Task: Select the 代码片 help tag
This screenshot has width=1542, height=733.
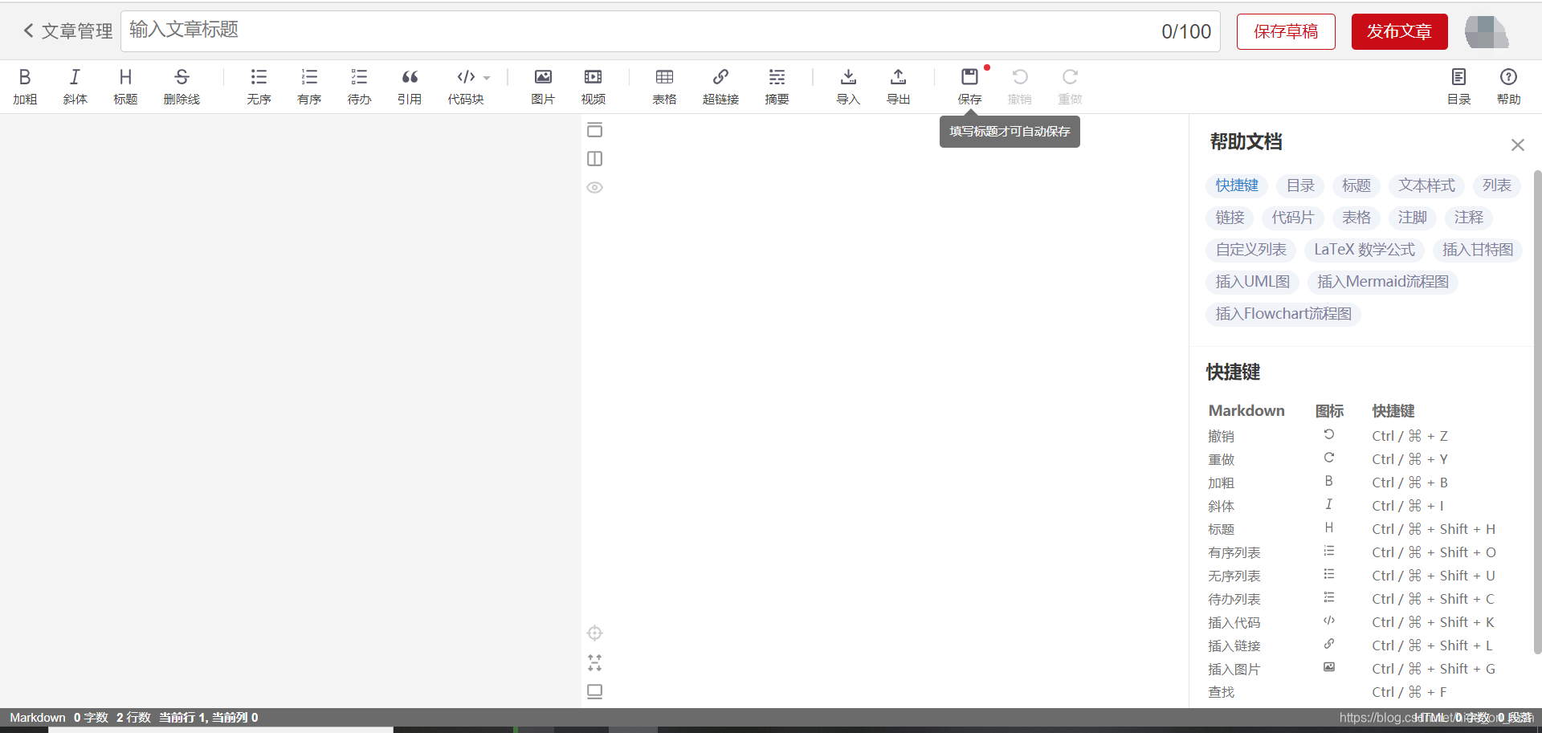Action: [1293, 218]
